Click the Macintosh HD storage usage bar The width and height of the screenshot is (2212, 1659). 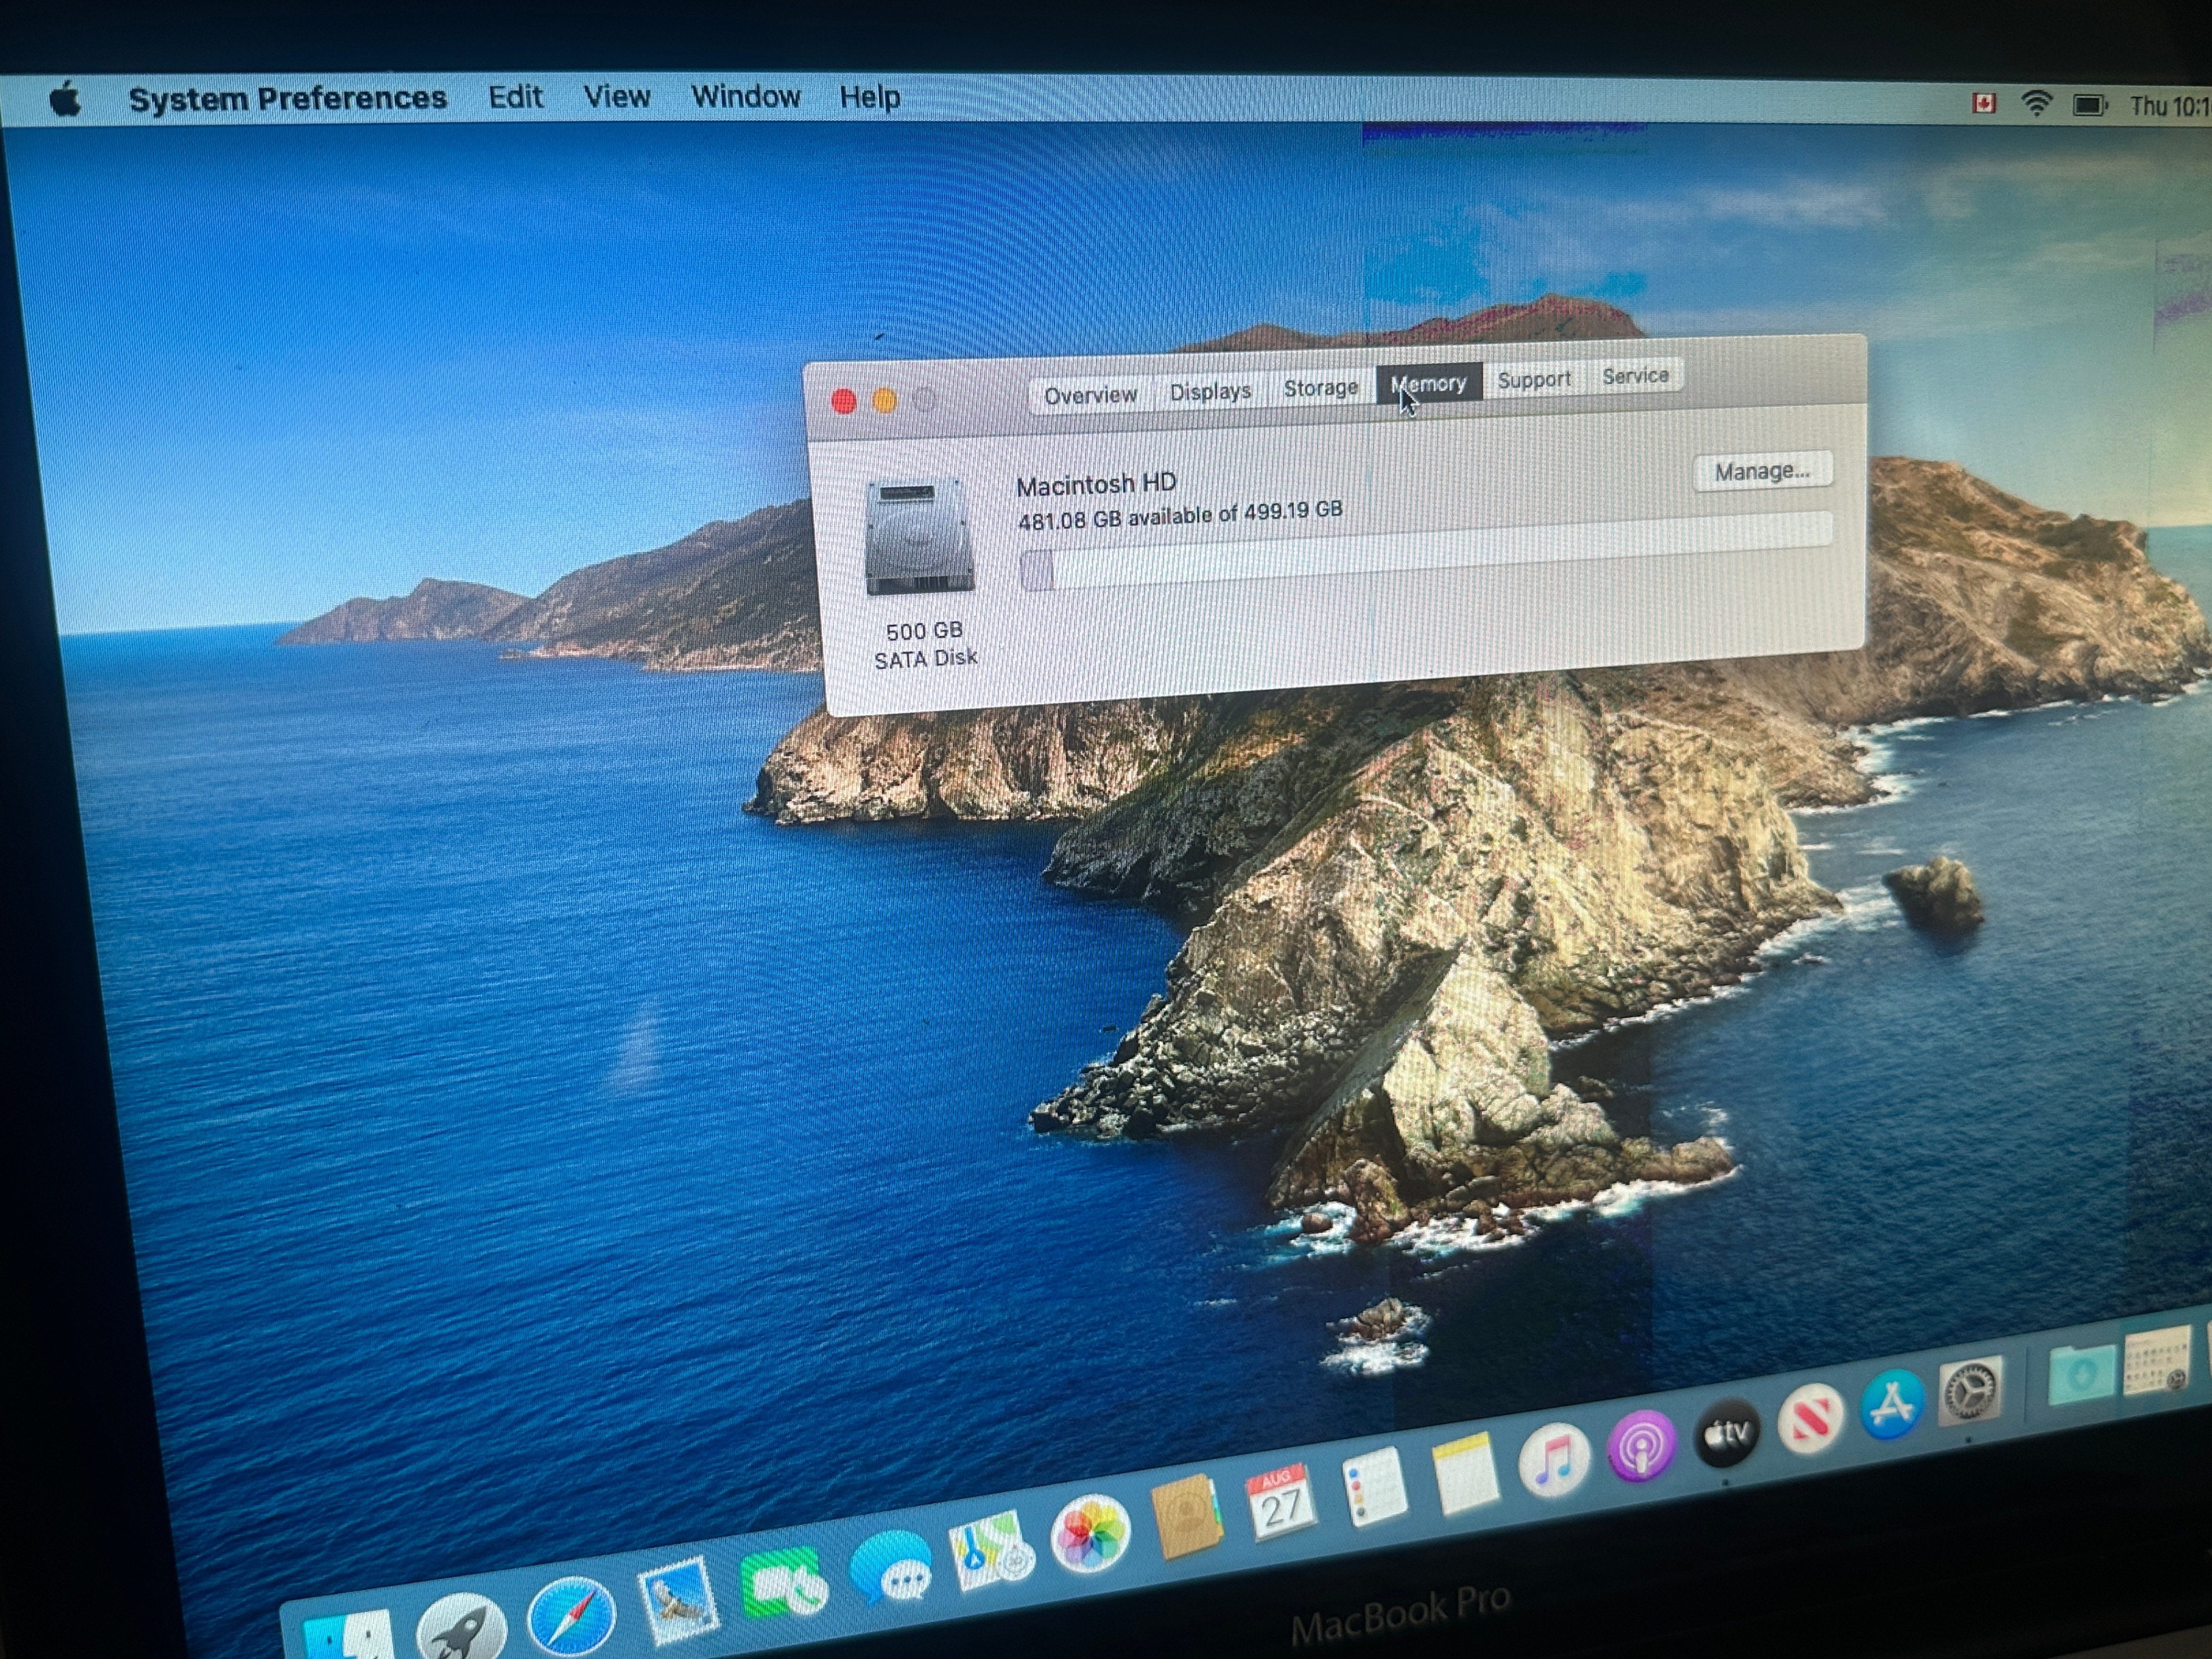[x=1426, y=551]
